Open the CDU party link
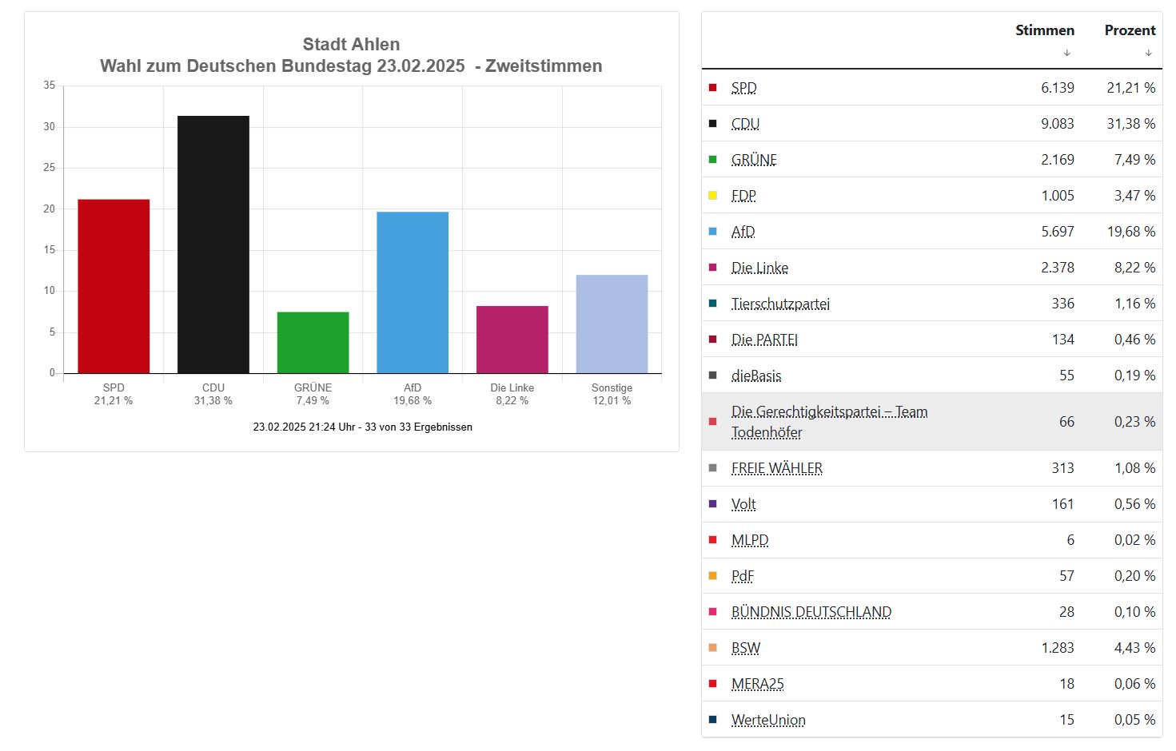 (x=745, y=124)
